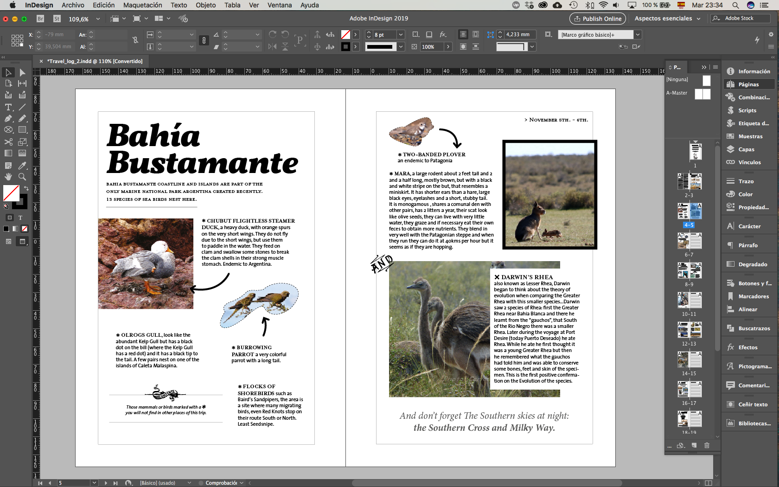Reset default fill and stroke
This screenshot has height=487, width=779.
pyautogui.click(x=6, y=206)
